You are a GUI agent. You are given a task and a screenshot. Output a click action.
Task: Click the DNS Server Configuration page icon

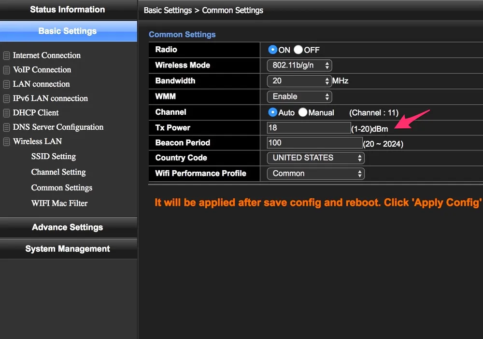6,128
